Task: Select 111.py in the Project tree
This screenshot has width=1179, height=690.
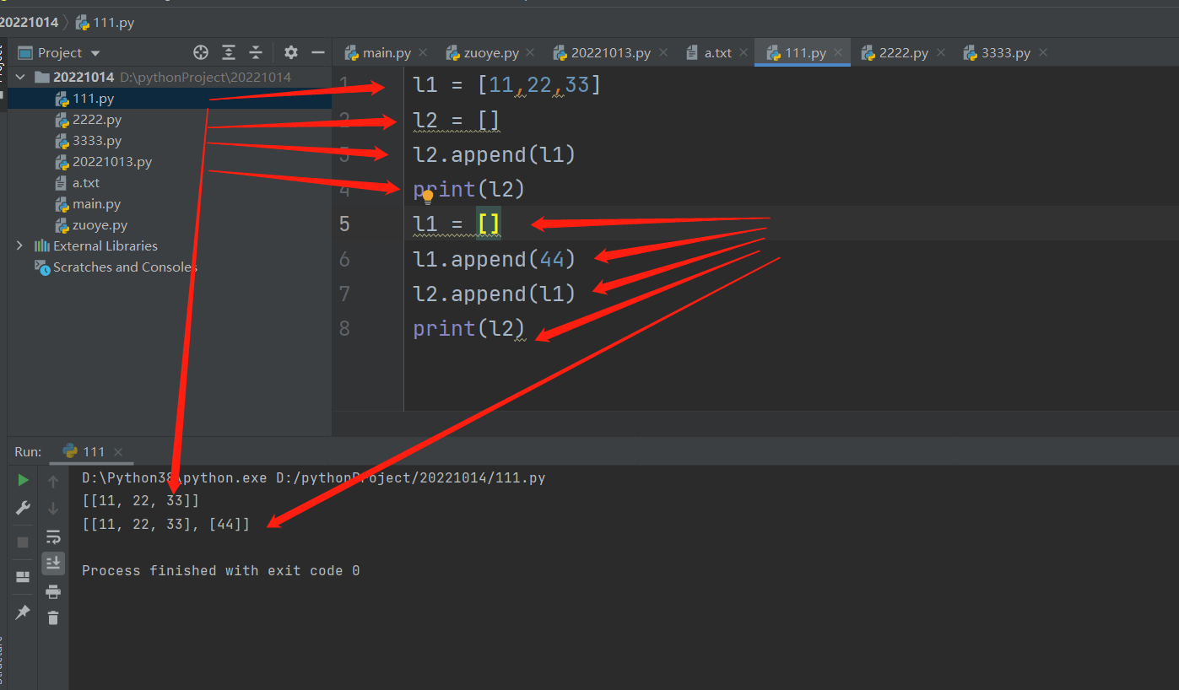Action: (x=93, y=99)
